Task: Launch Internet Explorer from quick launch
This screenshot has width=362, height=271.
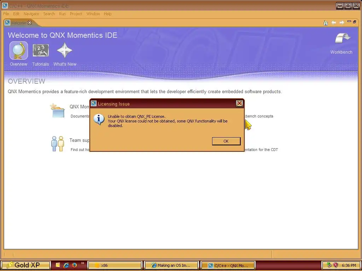Action: tap(66, 265)
